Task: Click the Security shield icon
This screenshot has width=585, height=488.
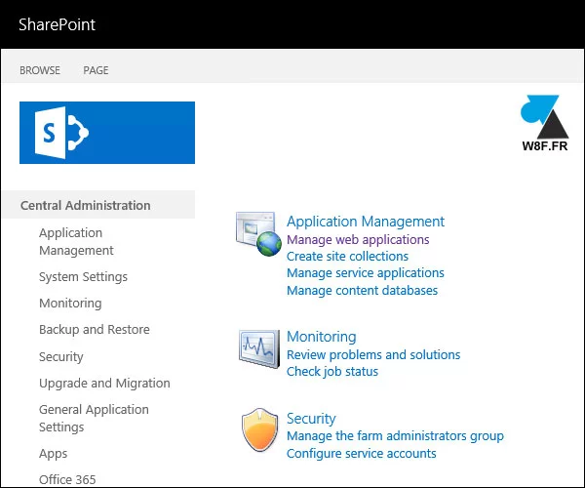Action: click(258, 429)
